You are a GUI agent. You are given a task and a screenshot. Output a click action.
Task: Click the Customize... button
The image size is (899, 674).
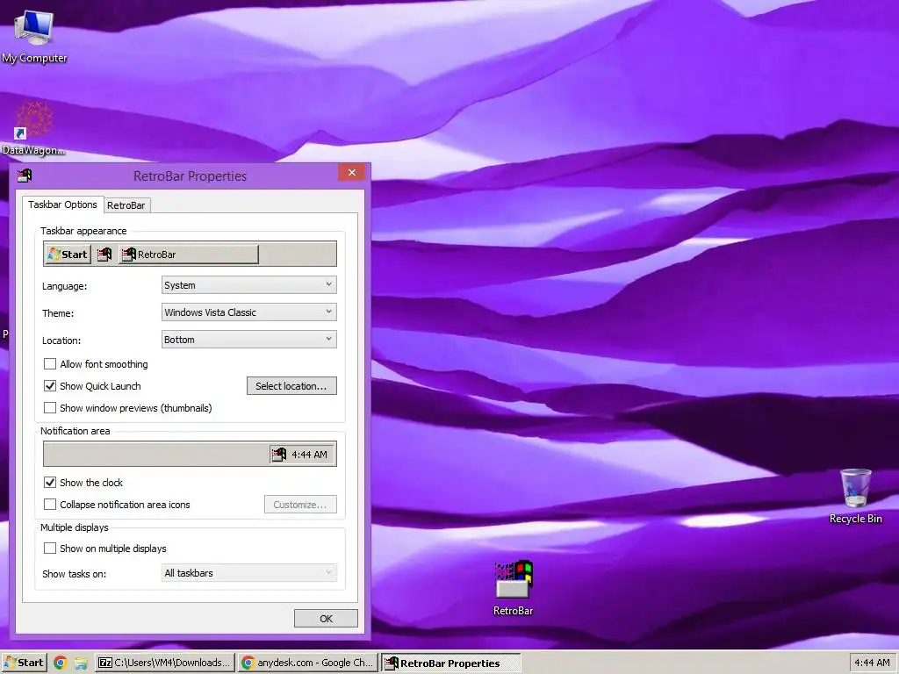coord(300,505)
